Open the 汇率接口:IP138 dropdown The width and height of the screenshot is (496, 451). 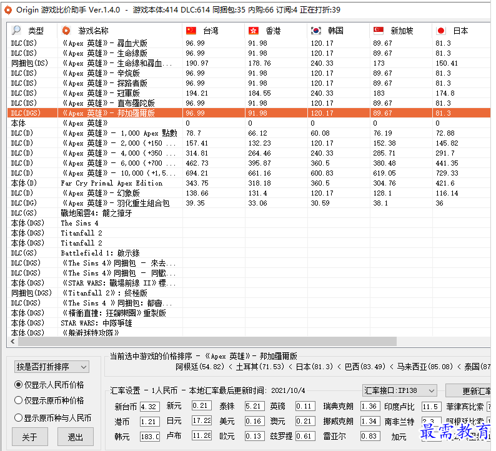pyautogui.click(x=400, y=390)
